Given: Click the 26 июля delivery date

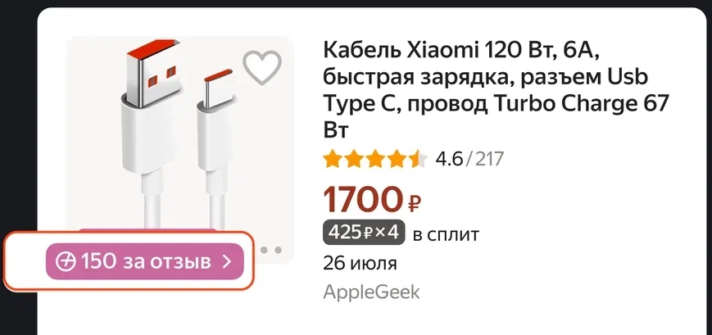Looking at the screenshot, I should click(x=360, y=263).
